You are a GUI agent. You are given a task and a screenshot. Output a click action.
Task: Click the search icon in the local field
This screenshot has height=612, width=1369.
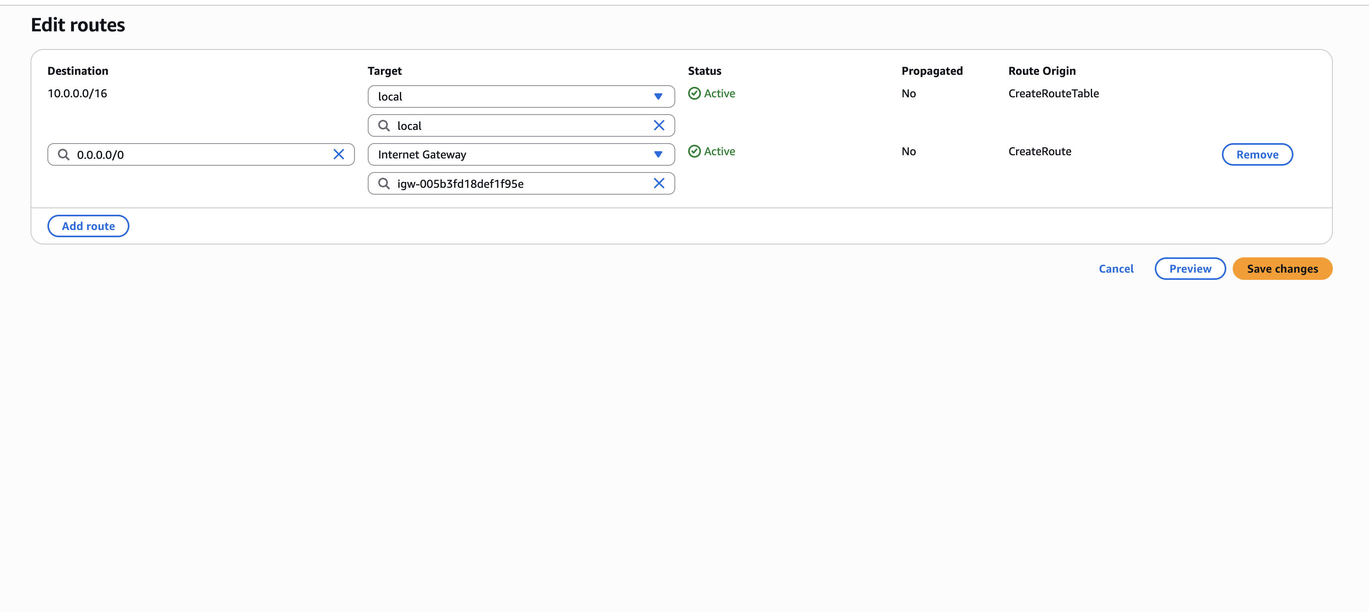click(384, 125)
